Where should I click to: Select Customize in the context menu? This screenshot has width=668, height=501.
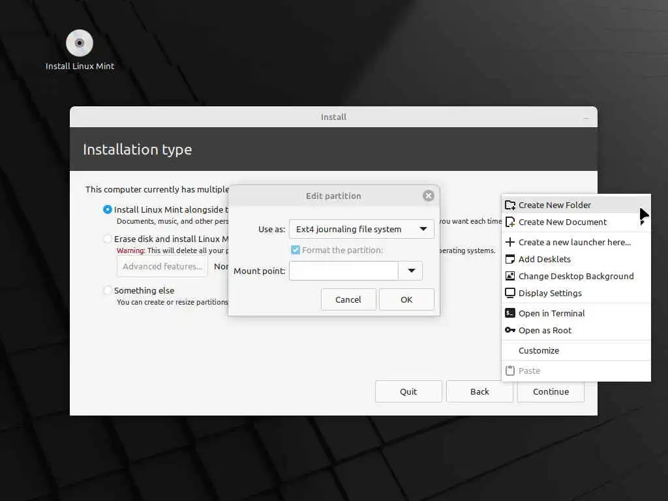point(576,350)
